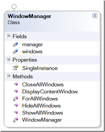Screen dimensions: 105x132
Task: Select the SingleInstance property
Action: coord(40,68)
